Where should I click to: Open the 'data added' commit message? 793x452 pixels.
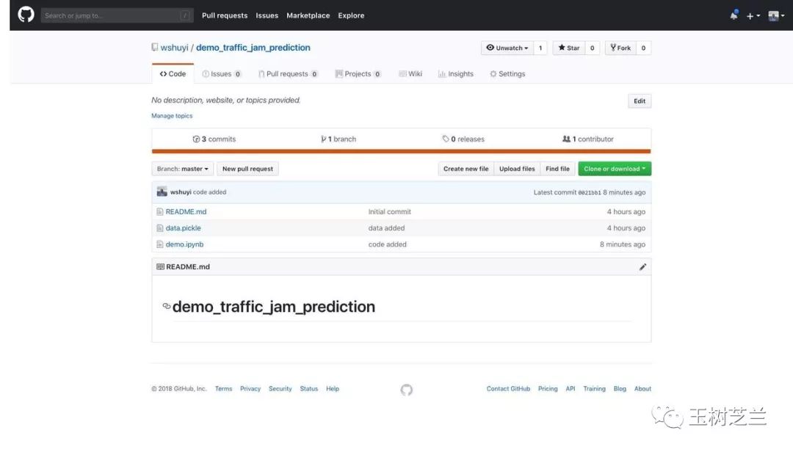pos(386,228)
